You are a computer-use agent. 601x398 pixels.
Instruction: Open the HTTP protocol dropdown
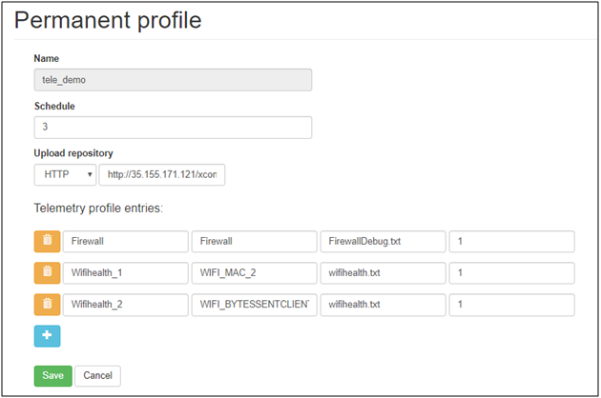click(65, 175)
